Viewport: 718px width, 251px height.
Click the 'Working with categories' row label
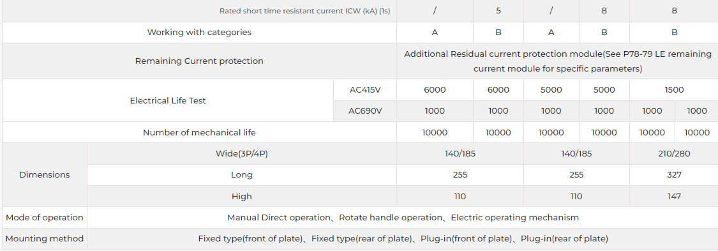(x=199, y=33)
